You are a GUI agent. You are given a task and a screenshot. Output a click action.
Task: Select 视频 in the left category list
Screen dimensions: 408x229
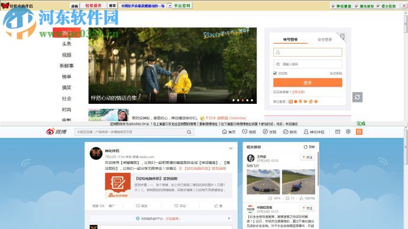tap(67, 55)
